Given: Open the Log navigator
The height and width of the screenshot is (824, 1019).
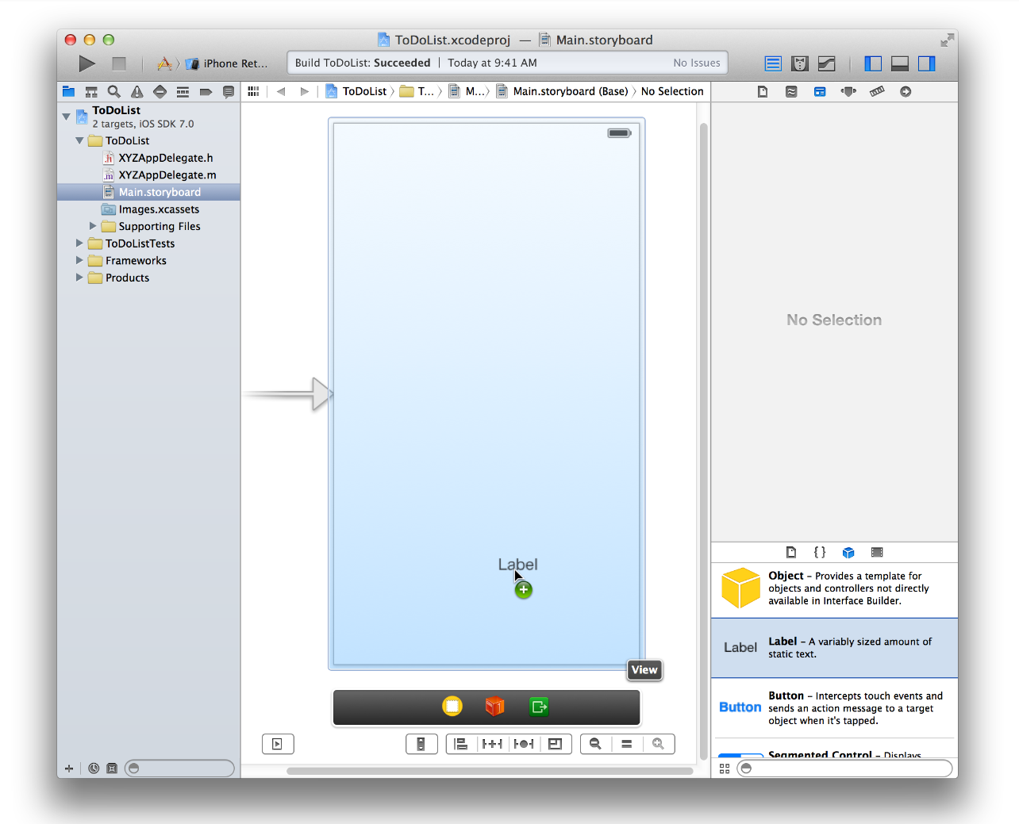Looking at the screenshot, I should 229,92.
